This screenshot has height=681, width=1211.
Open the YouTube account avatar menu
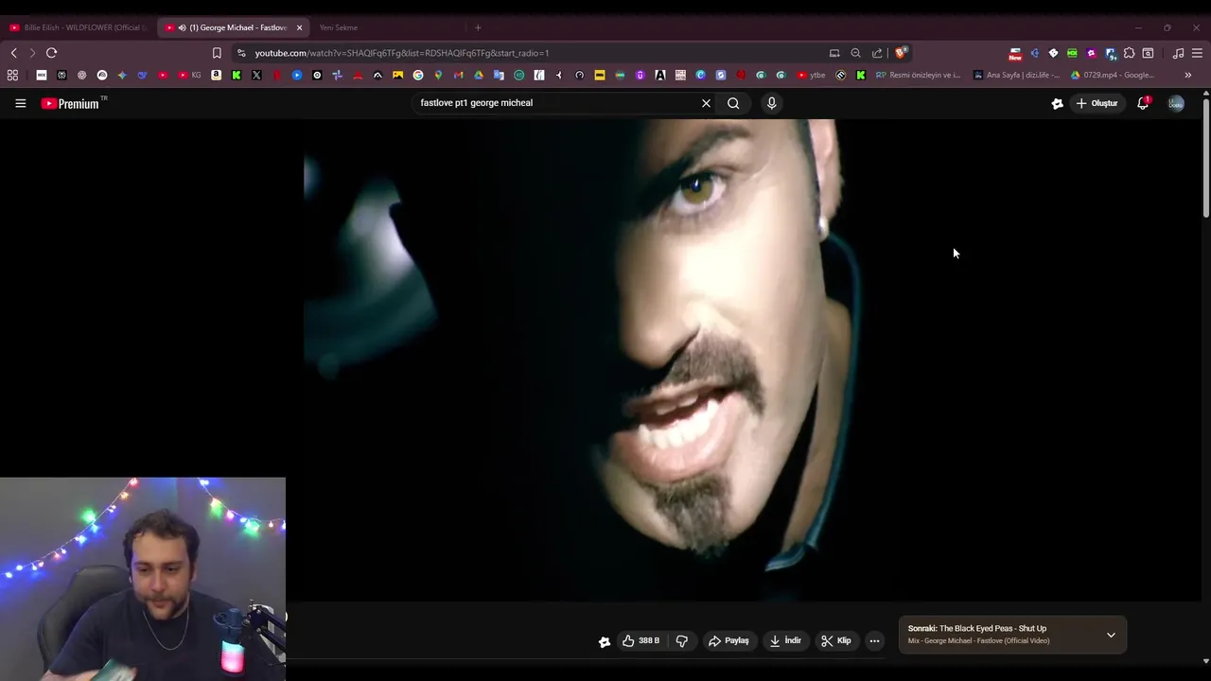[x=1176, y=103]
